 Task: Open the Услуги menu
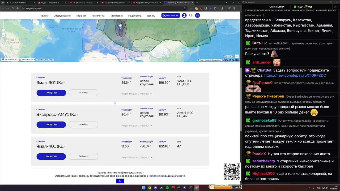pyautogui.click(x=44, y=16)
